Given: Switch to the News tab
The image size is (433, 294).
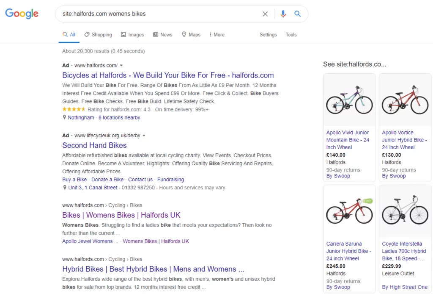Looking at the screenshot, I should 163,34.
